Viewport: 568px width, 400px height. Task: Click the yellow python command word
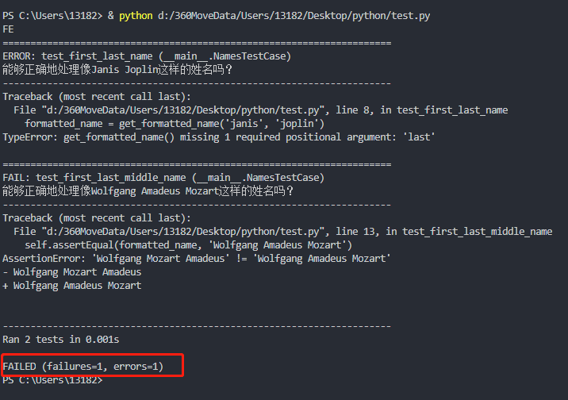(136, 16)
